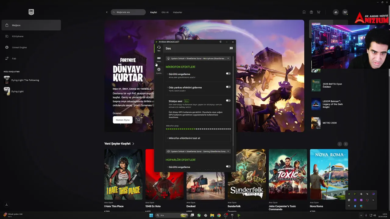This screenshot has width=390, height=219.
Task: Click the Epic Games logo
Action: [x=31, y=12]
